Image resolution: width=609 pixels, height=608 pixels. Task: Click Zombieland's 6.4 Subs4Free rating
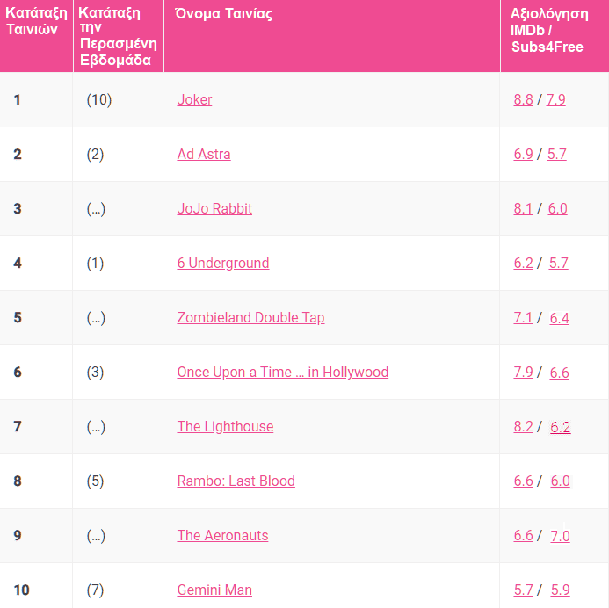click(x=559, y=318)
